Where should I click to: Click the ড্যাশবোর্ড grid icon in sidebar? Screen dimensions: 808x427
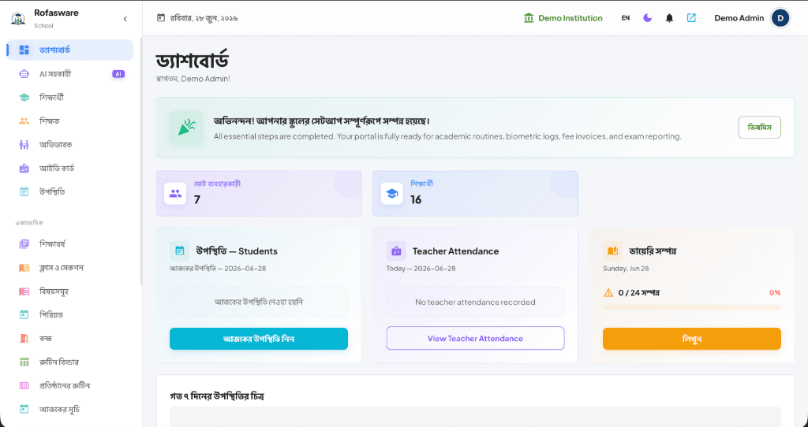(x=24, y=50)
